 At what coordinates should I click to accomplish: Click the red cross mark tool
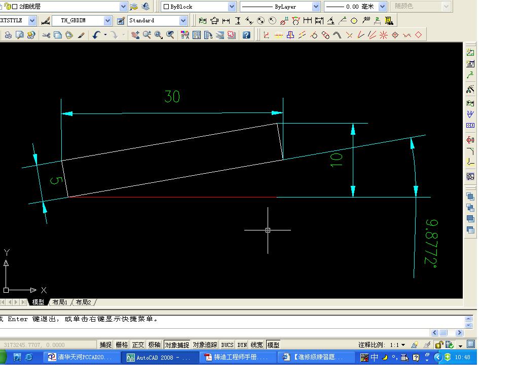pos(349,35)
